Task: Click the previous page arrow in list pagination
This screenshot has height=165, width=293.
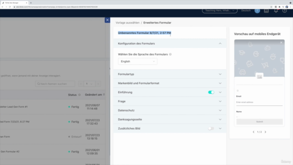Action: (81, 84)
